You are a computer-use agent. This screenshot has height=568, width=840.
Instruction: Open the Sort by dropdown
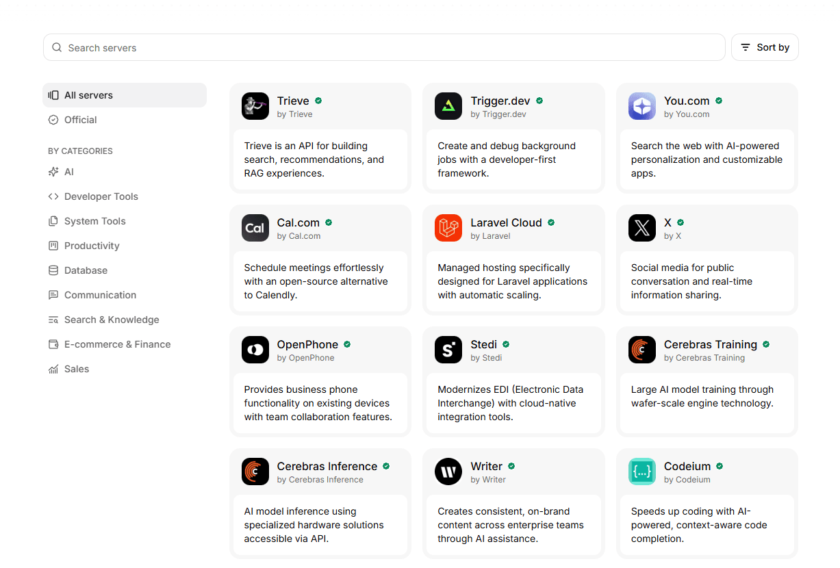pos(765,47)
